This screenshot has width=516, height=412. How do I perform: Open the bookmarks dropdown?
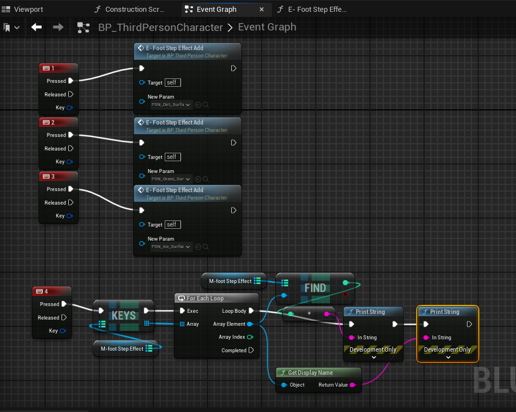coord(11,28)
